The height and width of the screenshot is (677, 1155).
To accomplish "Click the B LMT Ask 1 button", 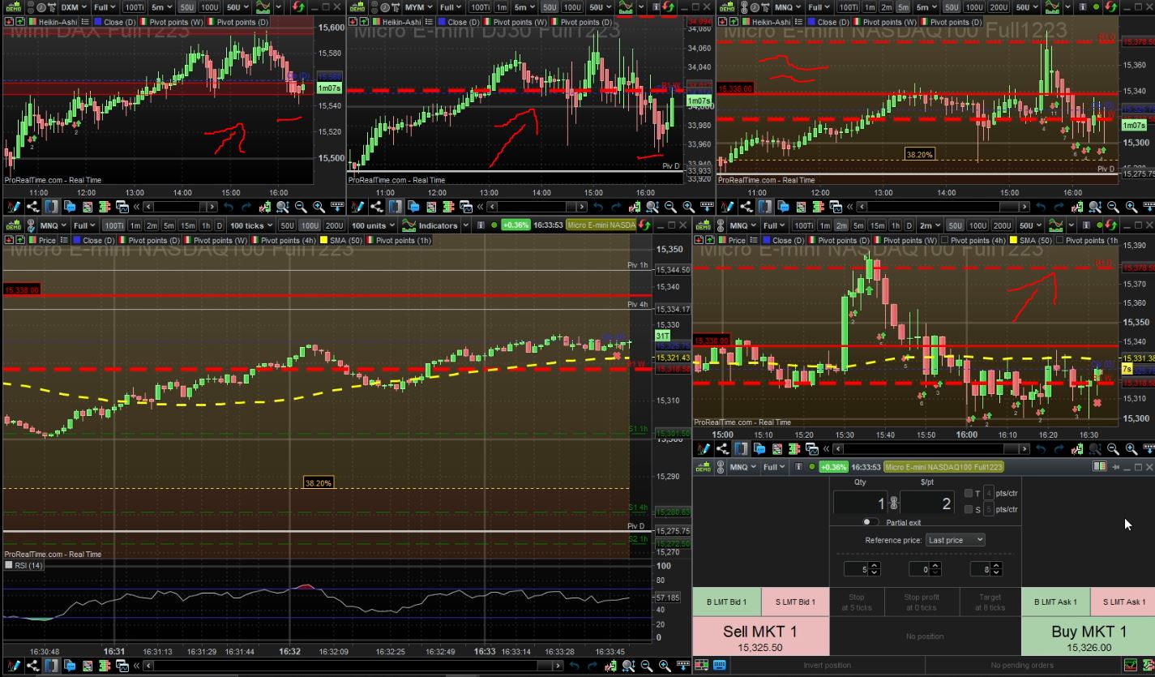I will pos(1055,602).
